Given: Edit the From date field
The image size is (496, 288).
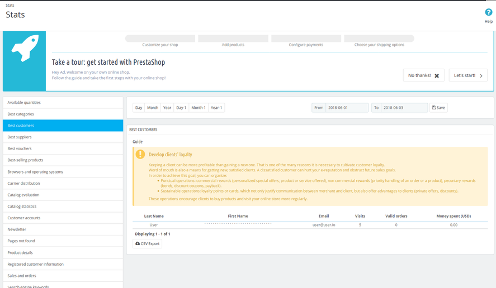Looking at the screenshot, I should tap(347, 108).
